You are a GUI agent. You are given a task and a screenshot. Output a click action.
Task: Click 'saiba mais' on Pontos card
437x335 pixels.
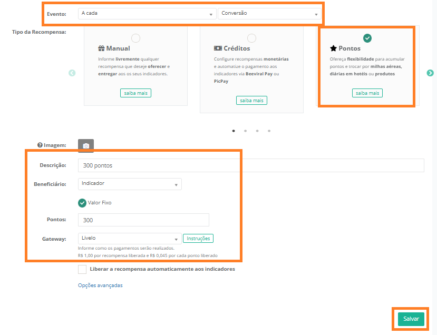tap(367, 93)
